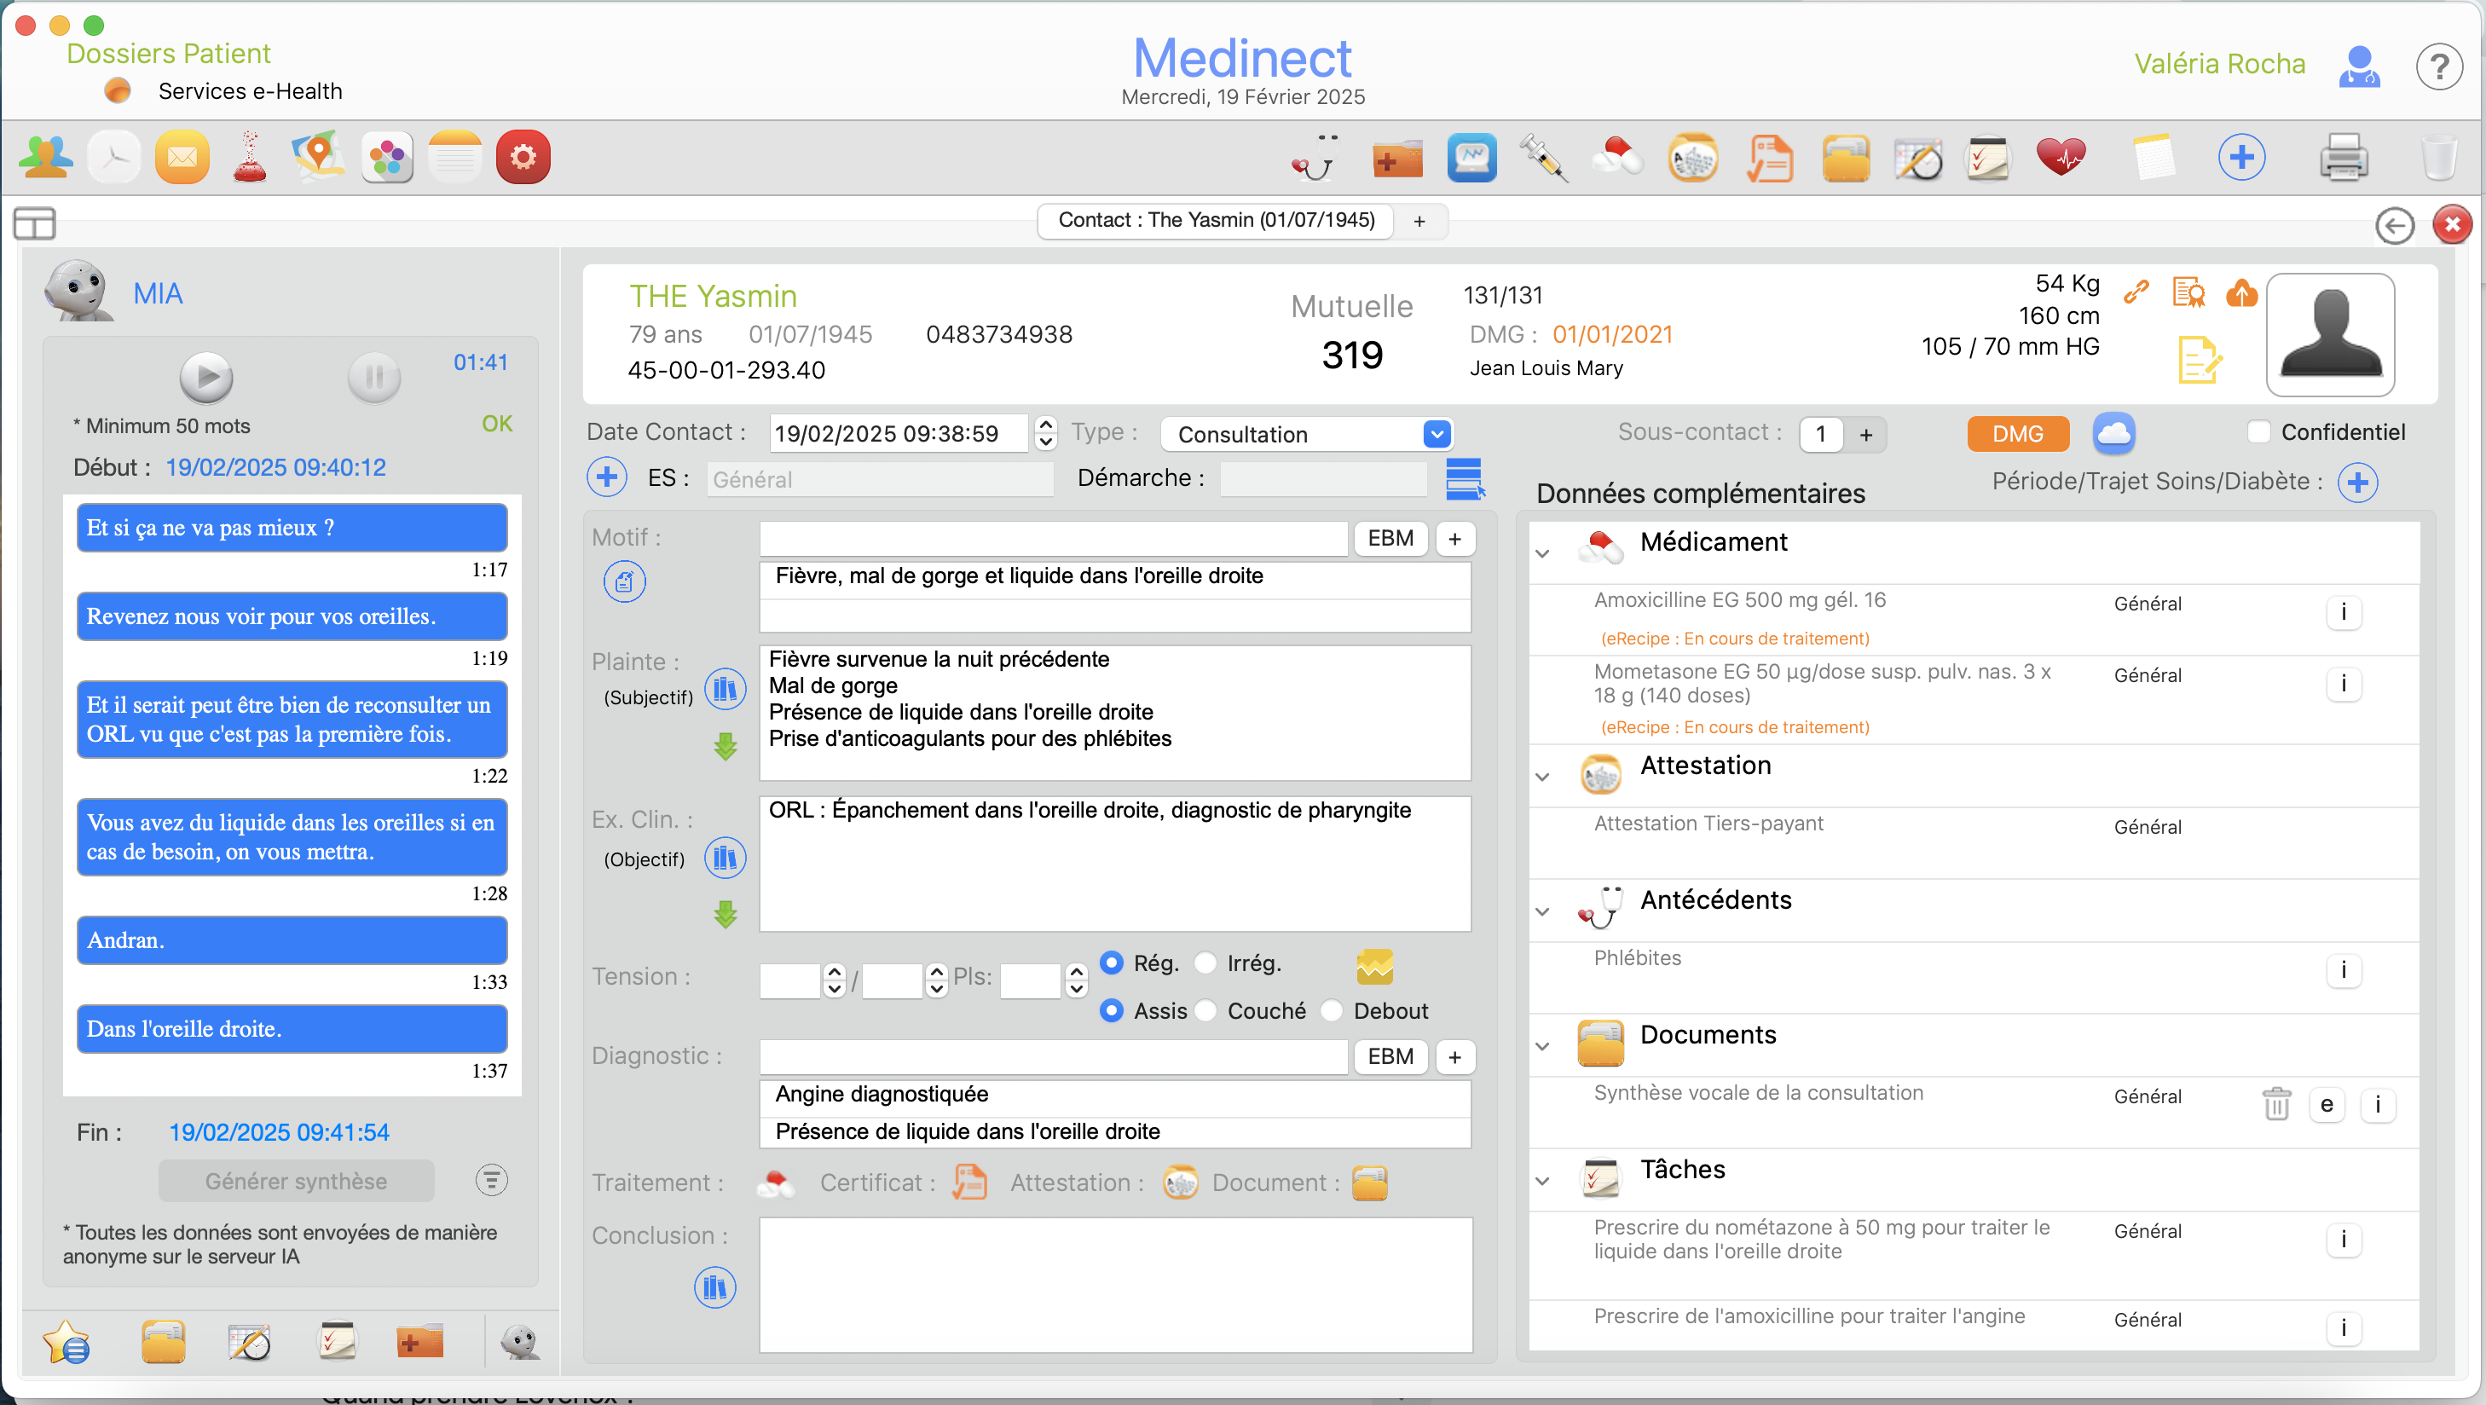Open the Dossiers Patient menu
Viewport: 2486px width, 1405px height.
coord(168,53)
